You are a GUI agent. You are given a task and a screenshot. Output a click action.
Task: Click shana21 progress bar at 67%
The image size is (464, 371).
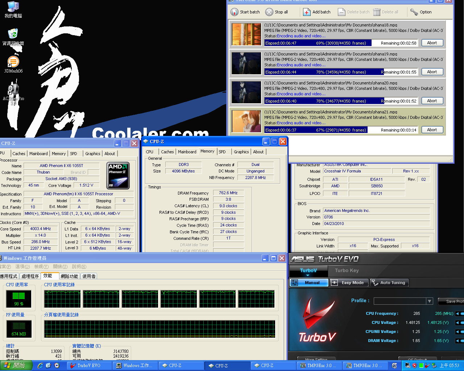tap(341, 130)
